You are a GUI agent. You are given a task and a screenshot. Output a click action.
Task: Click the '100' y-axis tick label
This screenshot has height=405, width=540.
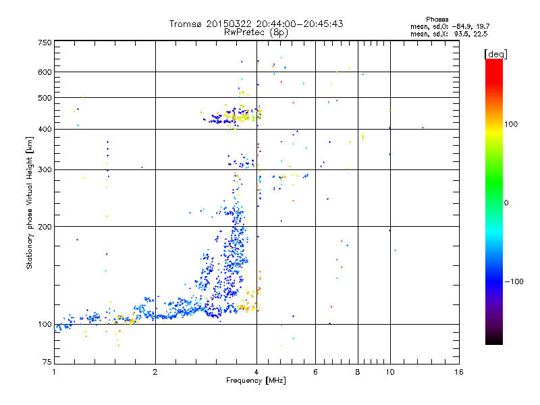tap(45, 325)
